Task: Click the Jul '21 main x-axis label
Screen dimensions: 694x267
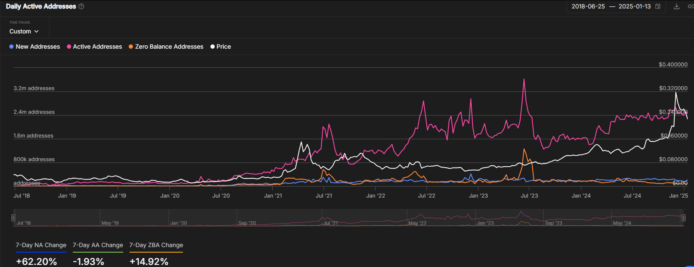Action: 324,196
